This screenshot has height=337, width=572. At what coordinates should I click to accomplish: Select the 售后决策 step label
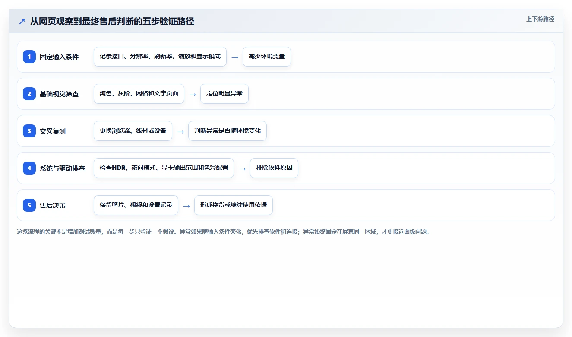(53, 205)
